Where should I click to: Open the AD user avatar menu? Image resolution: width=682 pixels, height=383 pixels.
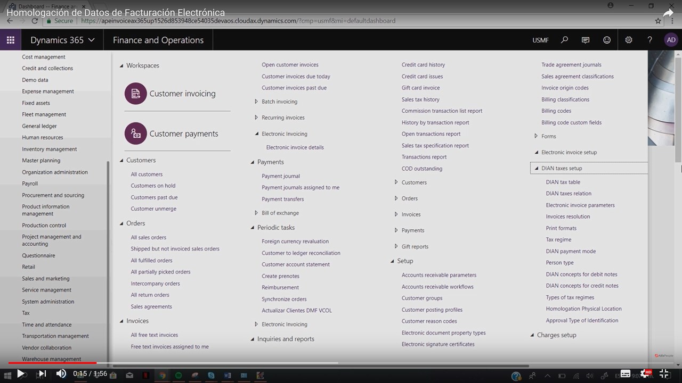point(671,40)
